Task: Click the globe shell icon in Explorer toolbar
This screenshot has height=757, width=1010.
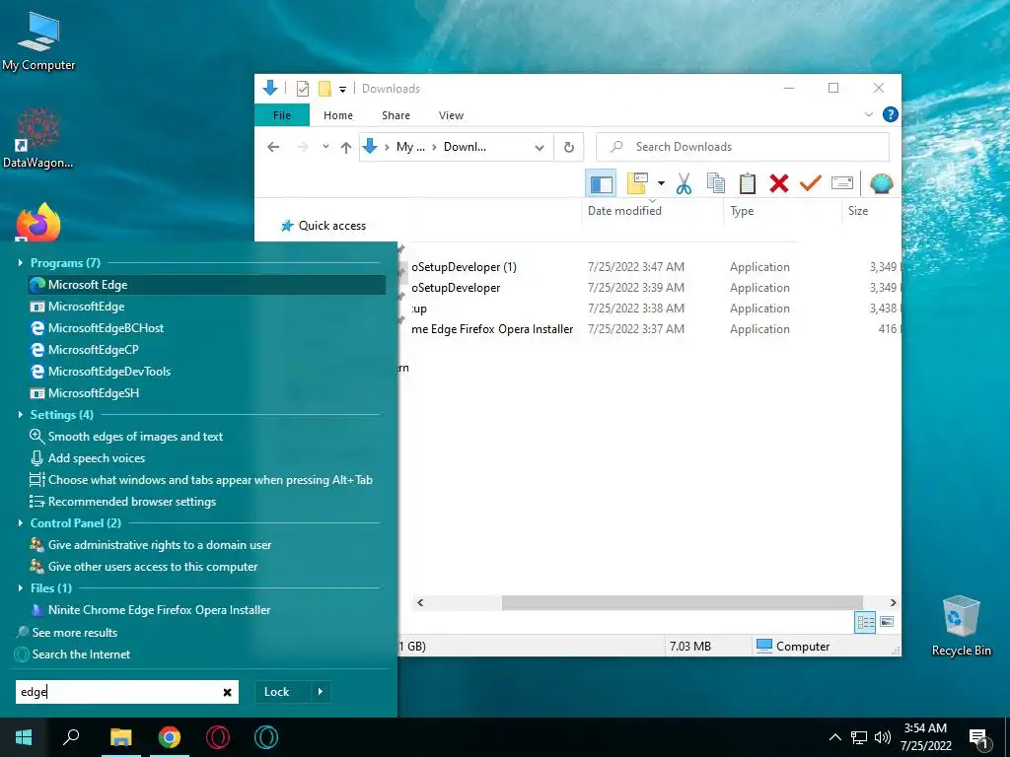Action: [x=881, y=183]
